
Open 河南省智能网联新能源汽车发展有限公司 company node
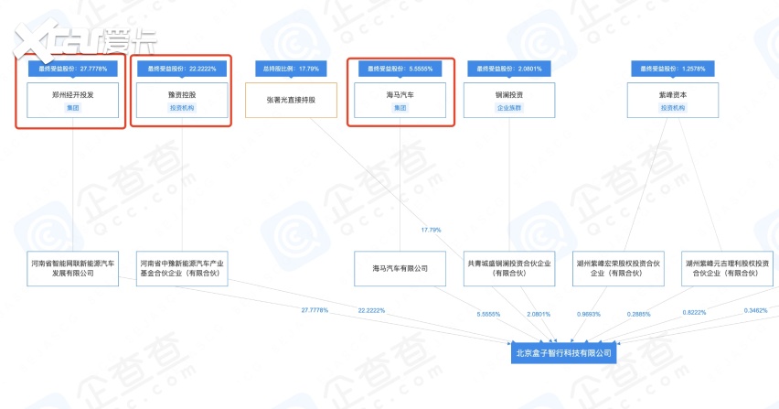click(72, 268)
